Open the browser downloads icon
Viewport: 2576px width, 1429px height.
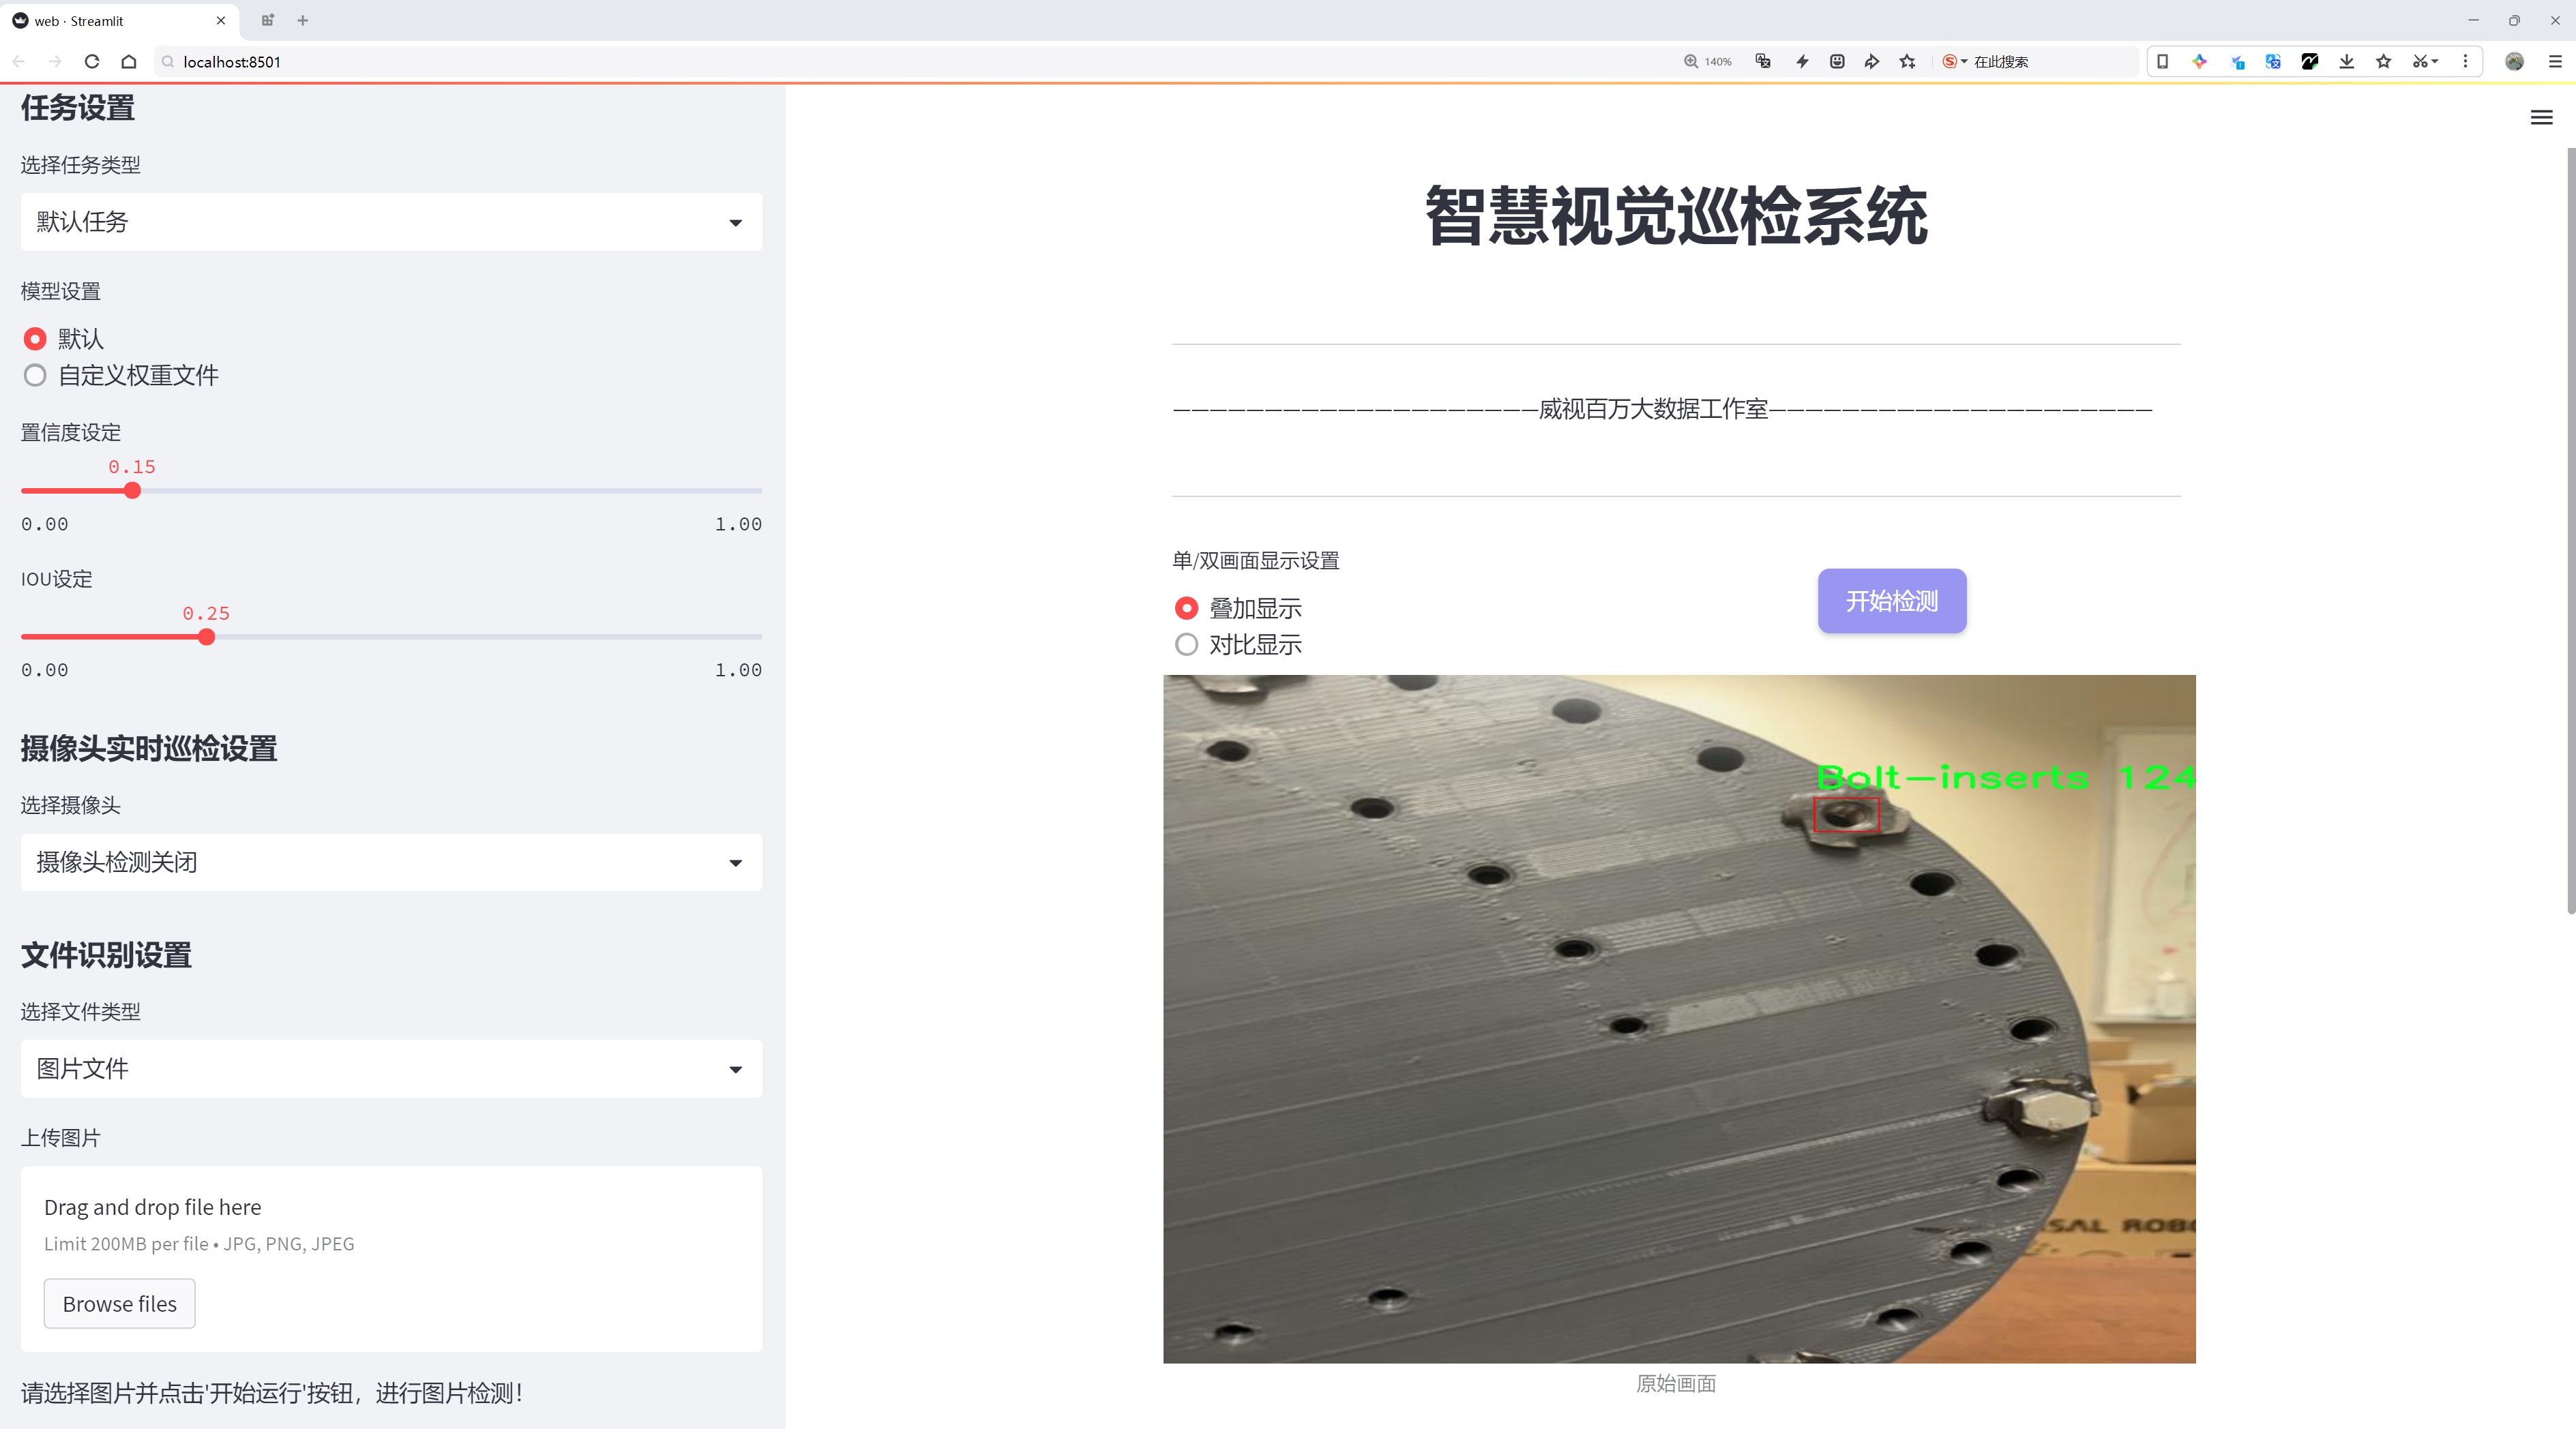pyautogui.click(x=2347, y=61)
